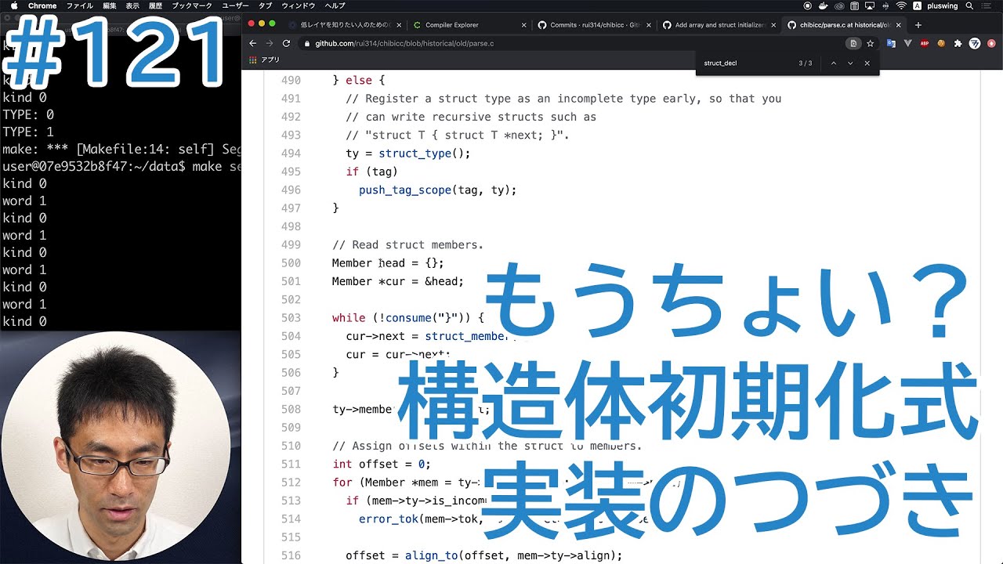Select line number 503
The image size is (1003, 564).
(291, 318)
